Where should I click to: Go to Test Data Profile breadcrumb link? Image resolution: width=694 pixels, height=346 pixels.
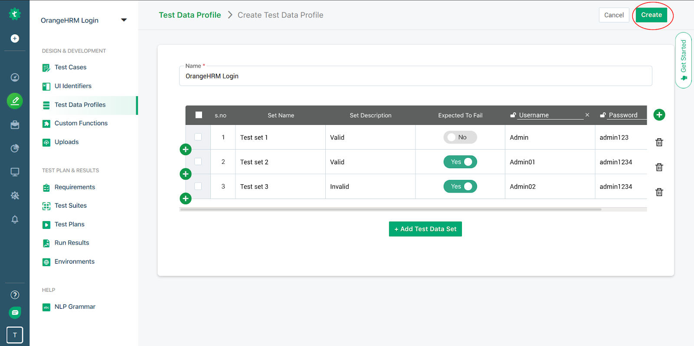[x=190, y=15]
